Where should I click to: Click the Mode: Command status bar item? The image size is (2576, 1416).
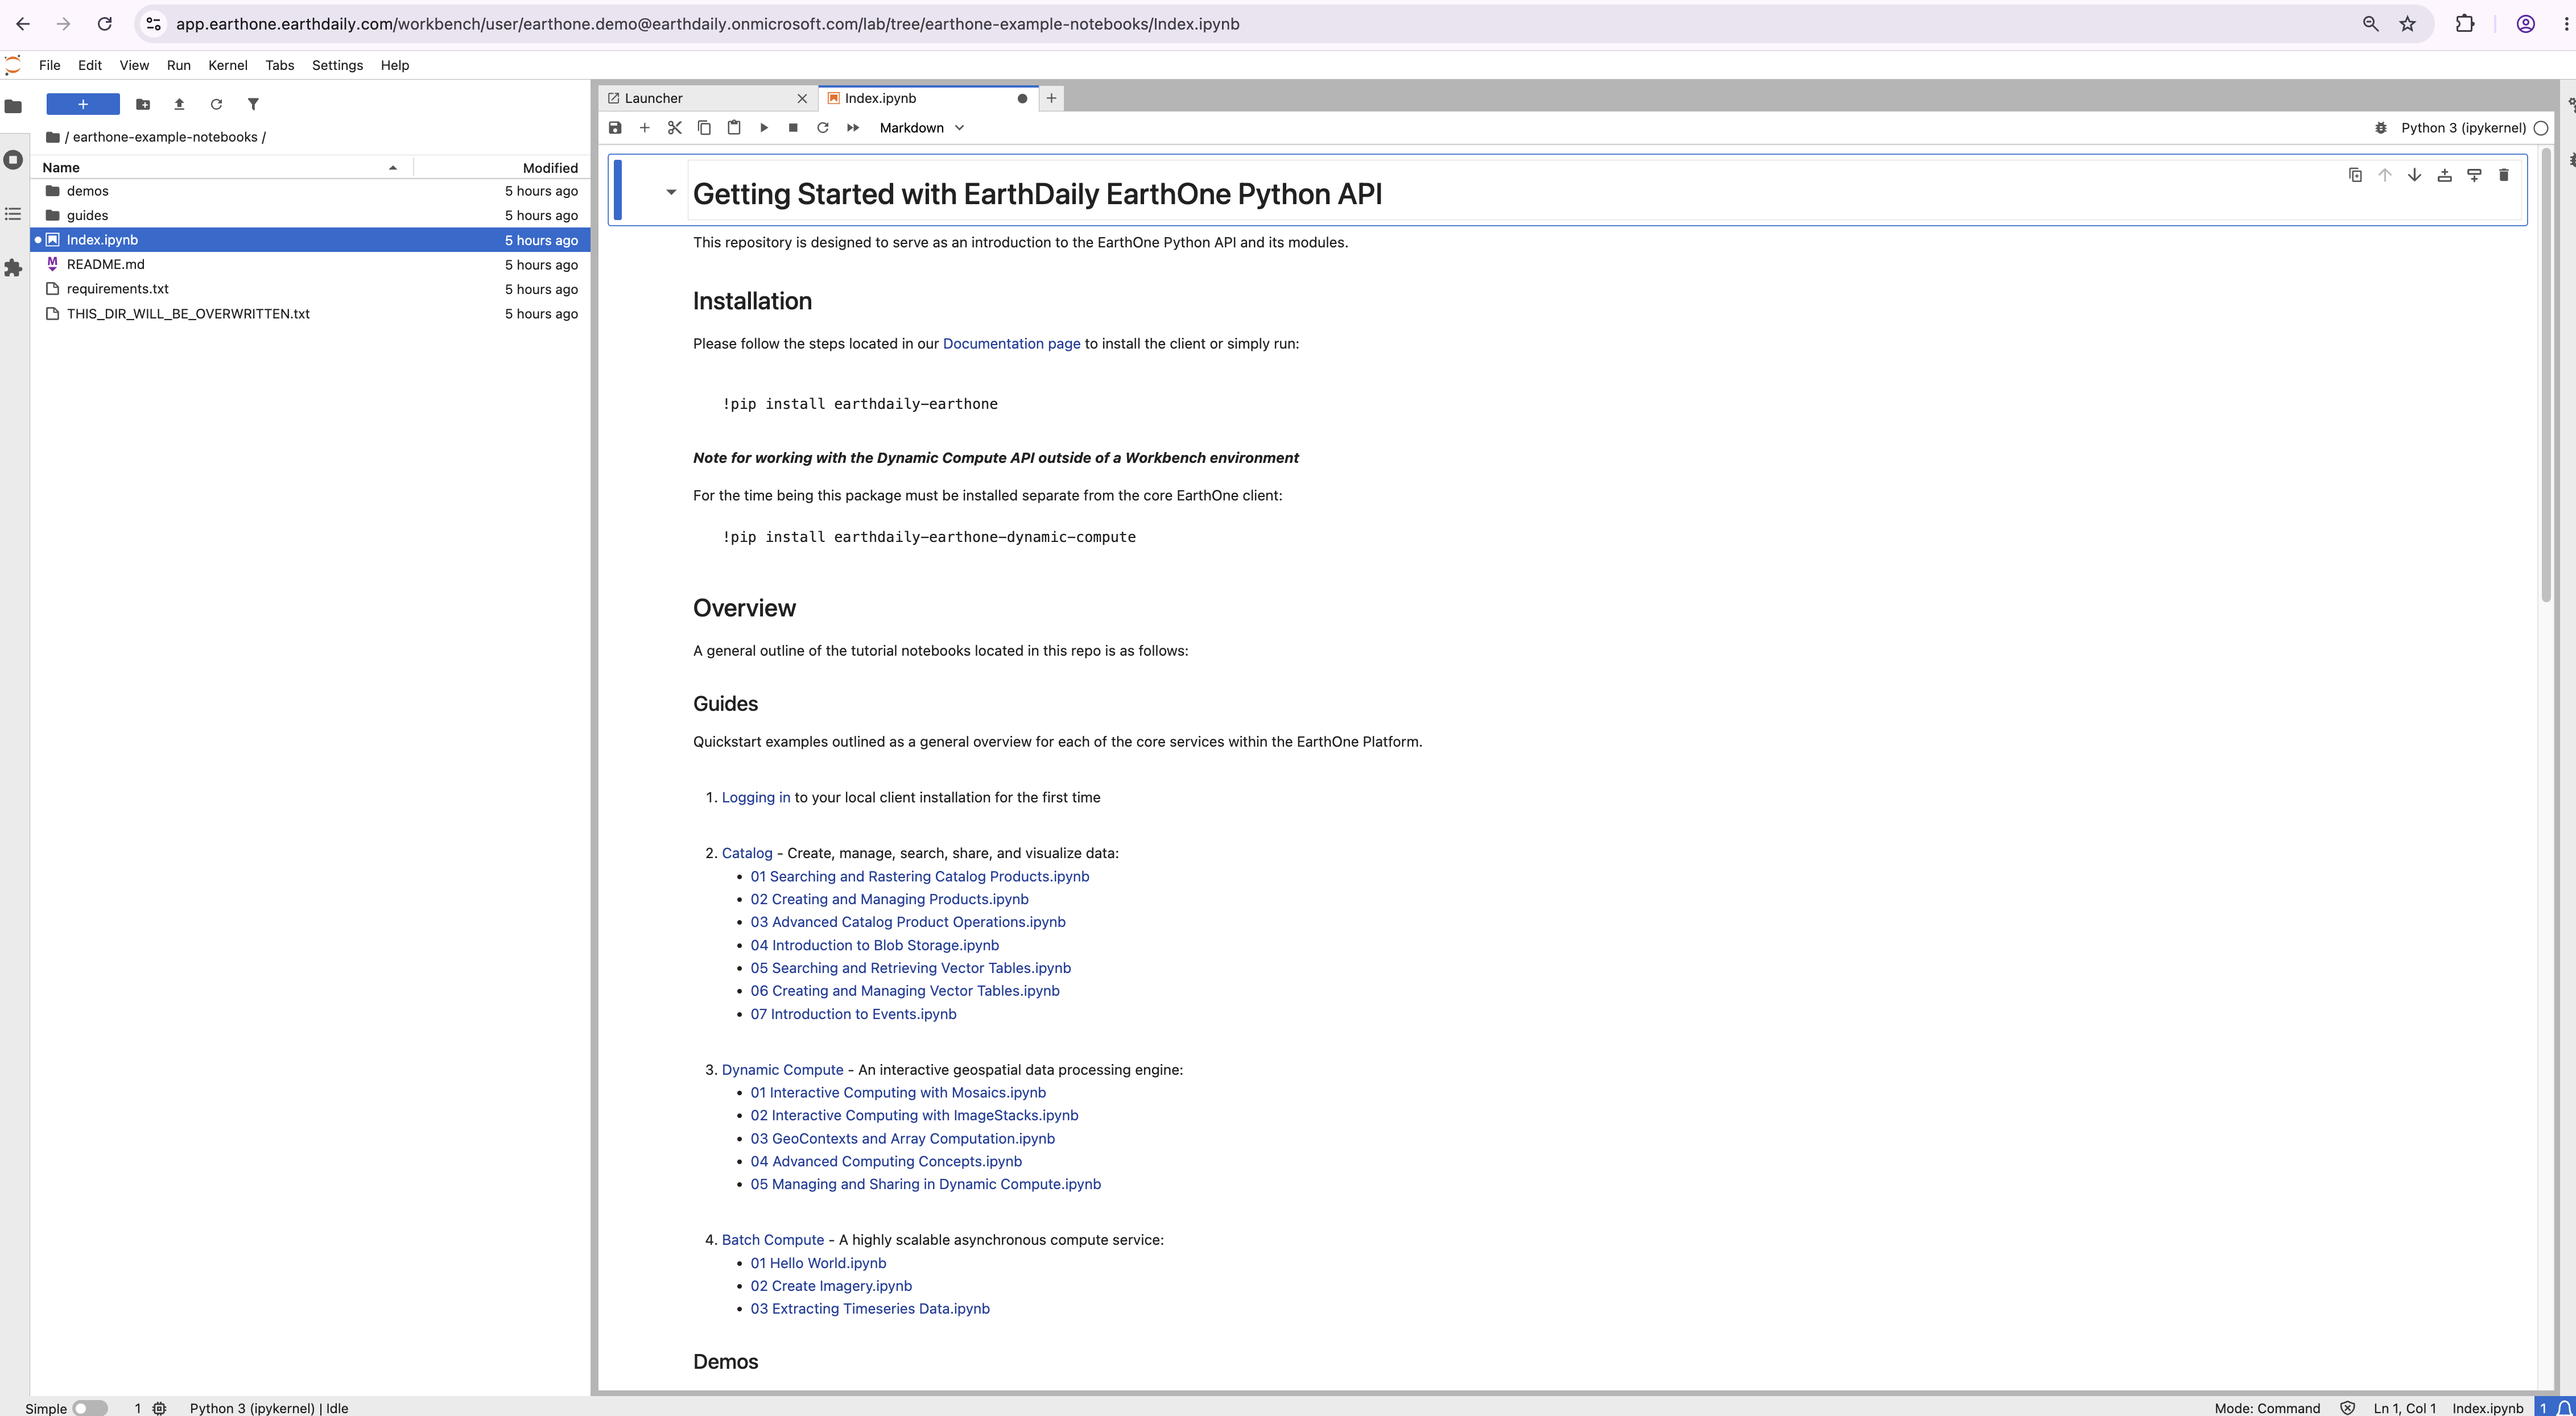tap(2267, 1408)
